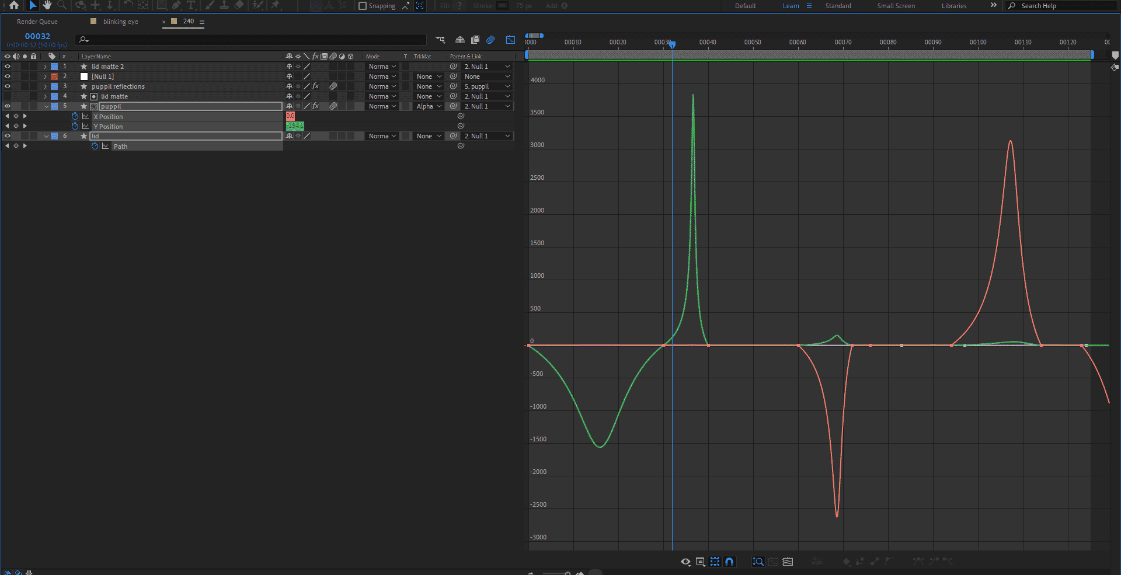Open the Render Queue tab

pos(37,22)
